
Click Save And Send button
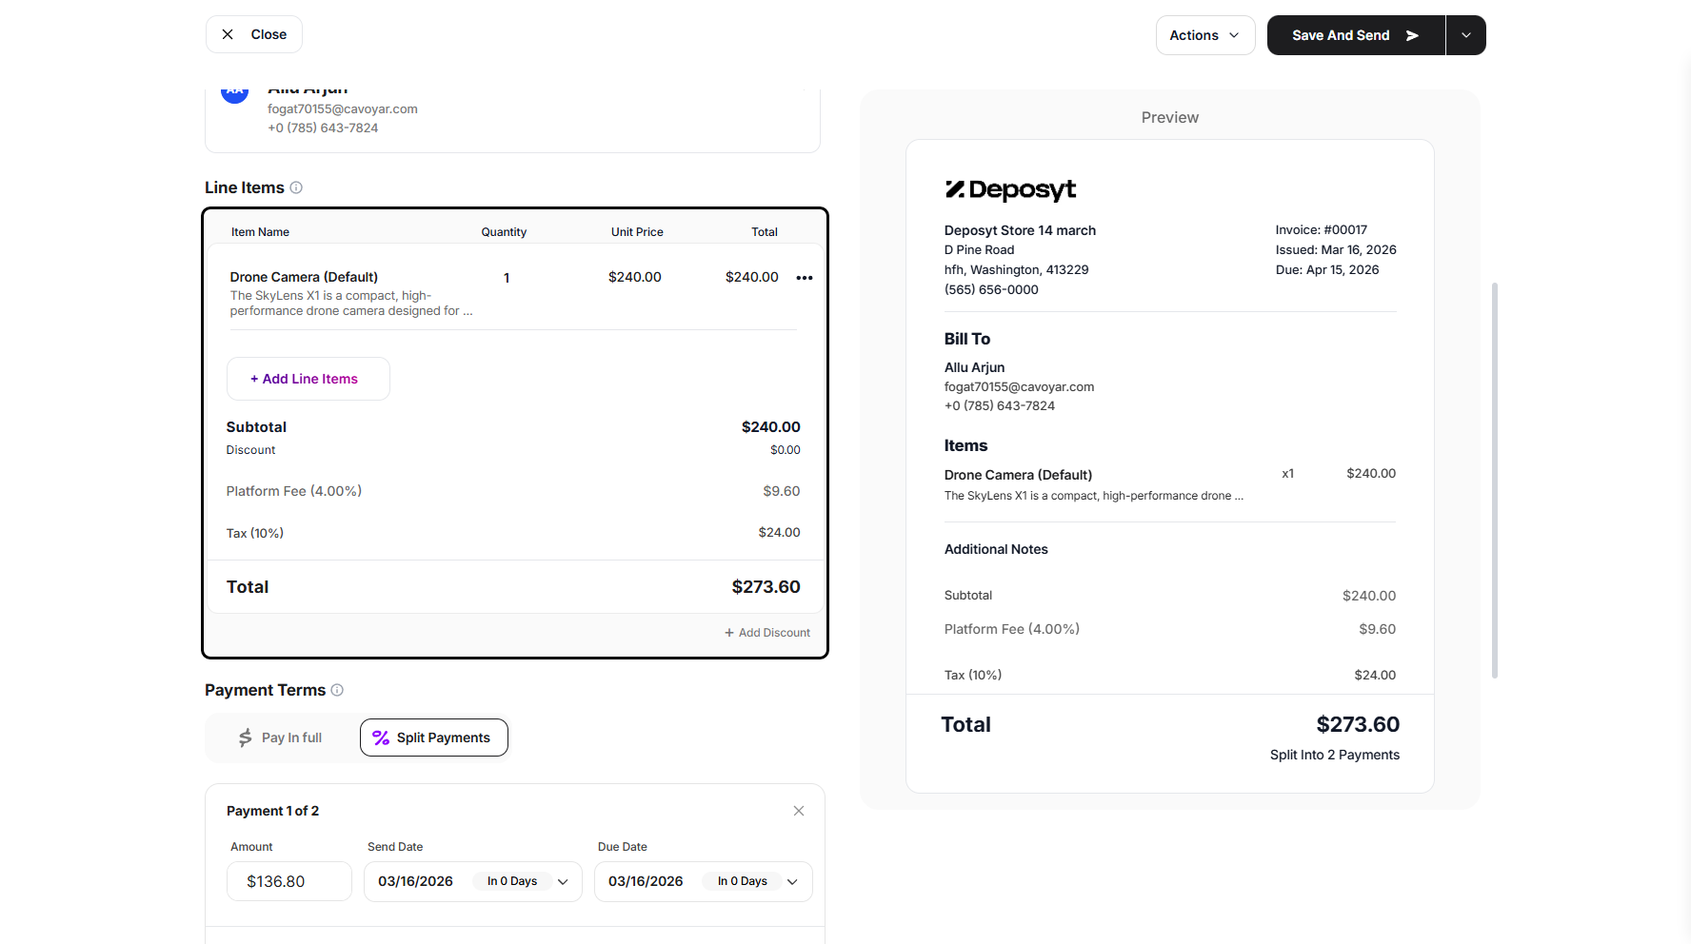[1356, 35]
